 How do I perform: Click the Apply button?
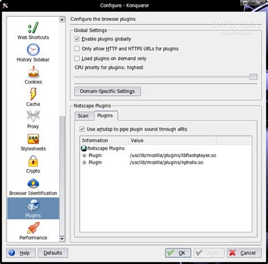pyautogui.click(x=209, y=253)
